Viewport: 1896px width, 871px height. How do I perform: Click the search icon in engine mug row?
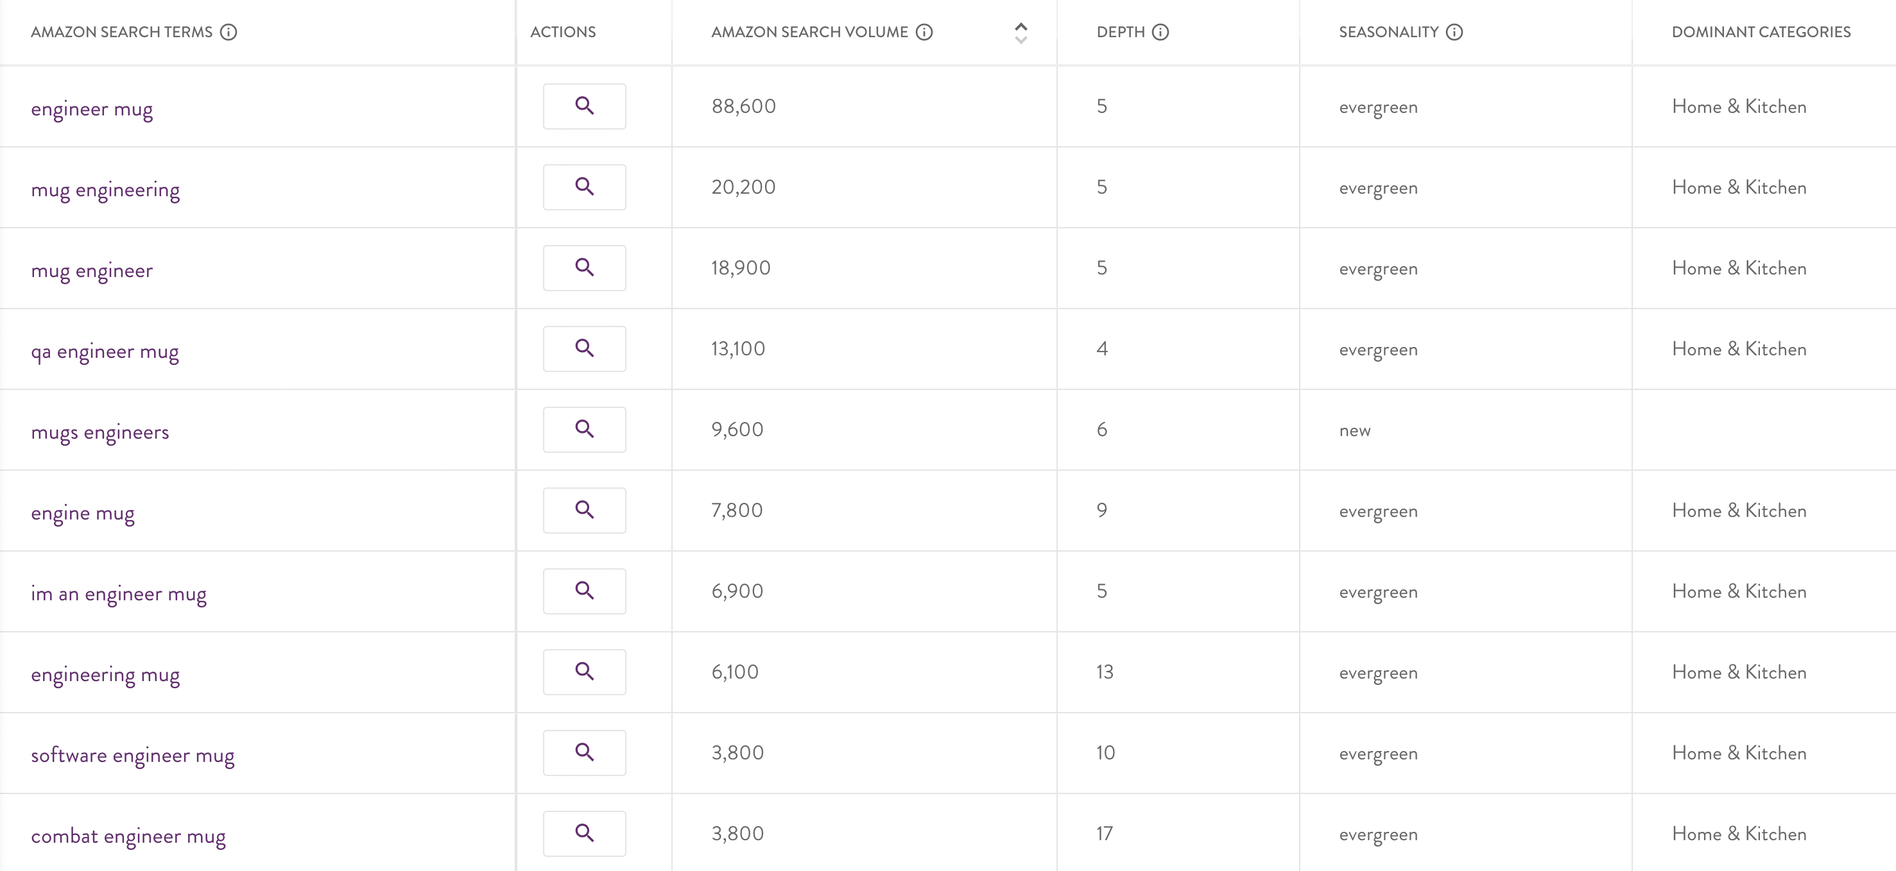(585, 511)
